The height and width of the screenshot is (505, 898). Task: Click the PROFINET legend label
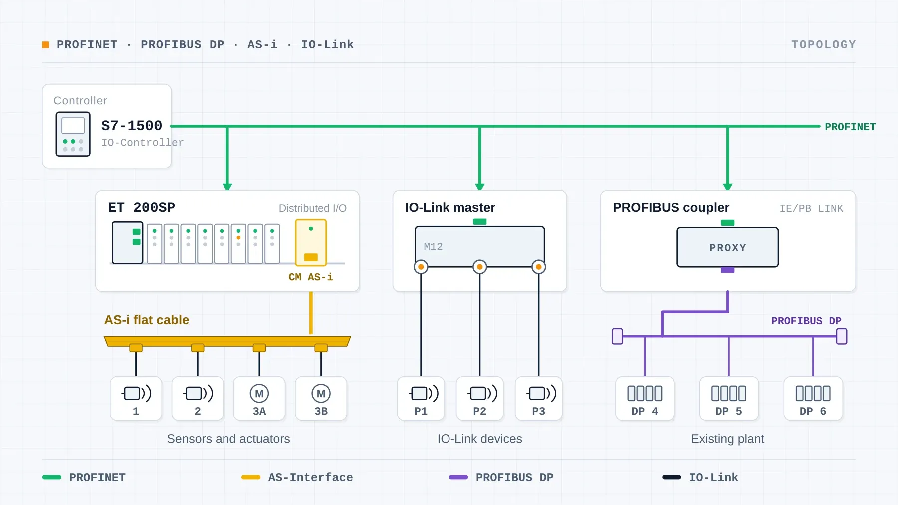pos(97,477)
